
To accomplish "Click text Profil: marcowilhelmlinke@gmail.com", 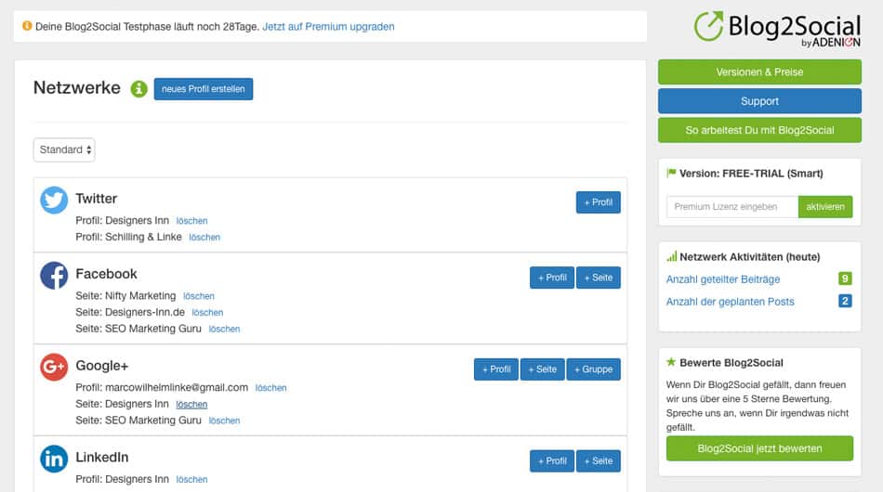I will point(162,387).
